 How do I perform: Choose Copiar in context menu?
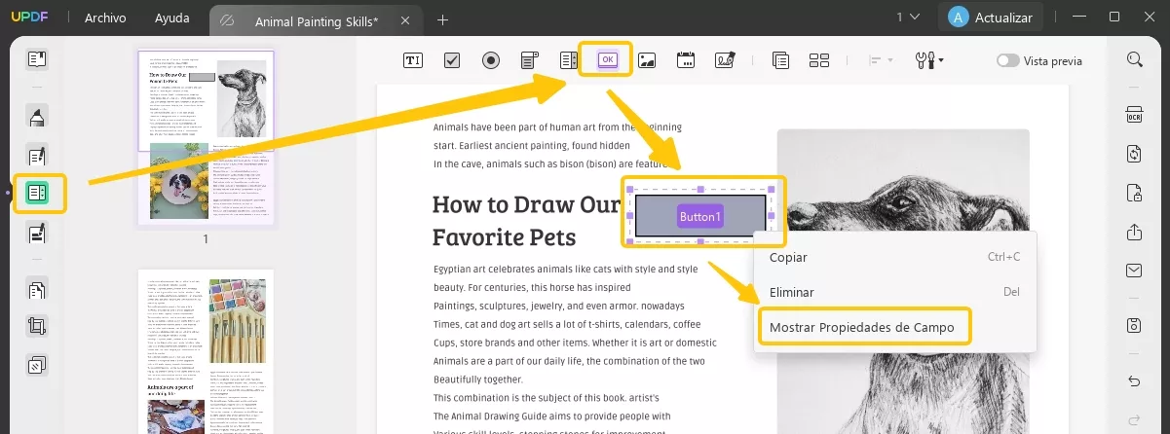[894, 257]
